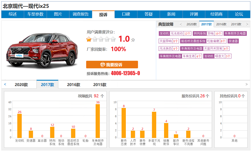Viewport: 251px width, 151px height.
Task: Click the 服务态度 bar showing 8
Action: pos(124,123)
